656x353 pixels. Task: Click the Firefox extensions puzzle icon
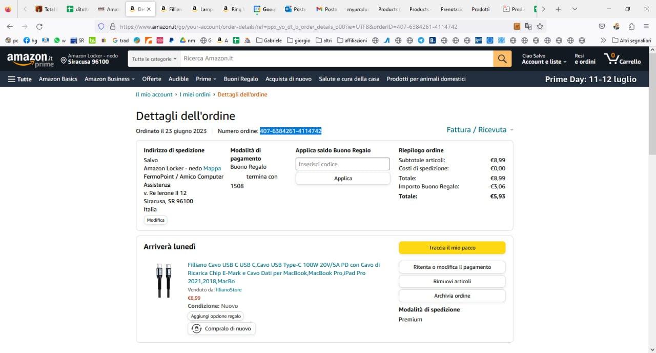tap(631, 27)
